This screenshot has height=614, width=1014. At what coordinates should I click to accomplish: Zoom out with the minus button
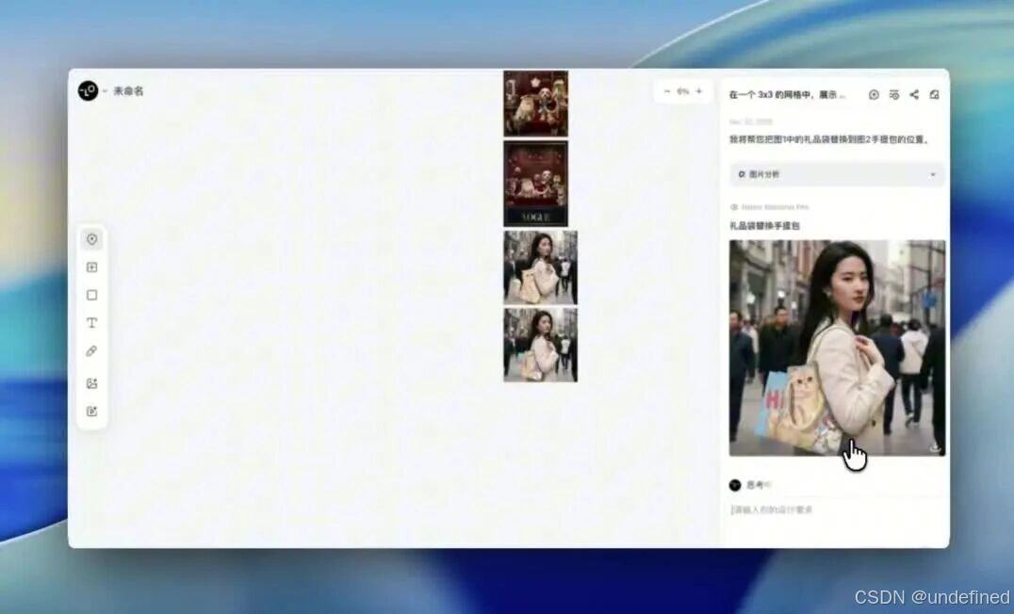(667, 91)
